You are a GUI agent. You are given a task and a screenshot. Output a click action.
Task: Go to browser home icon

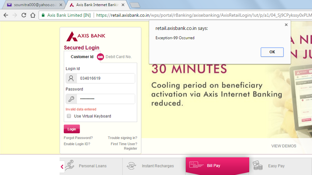[33, 15]
